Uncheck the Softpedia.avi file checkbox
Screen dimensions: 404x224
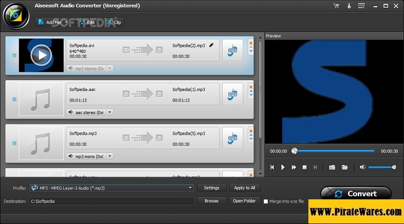[14, 55]
